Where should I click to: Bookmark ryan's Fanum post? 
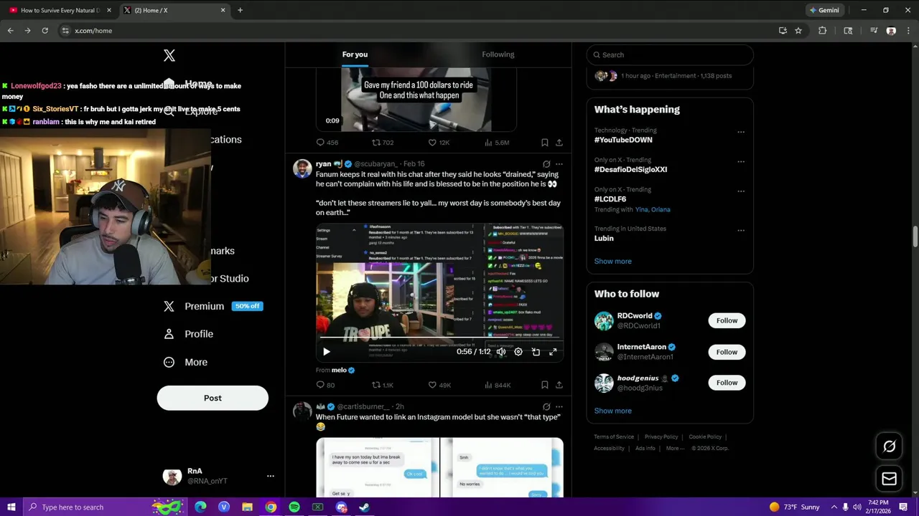[x=545, y=385]
